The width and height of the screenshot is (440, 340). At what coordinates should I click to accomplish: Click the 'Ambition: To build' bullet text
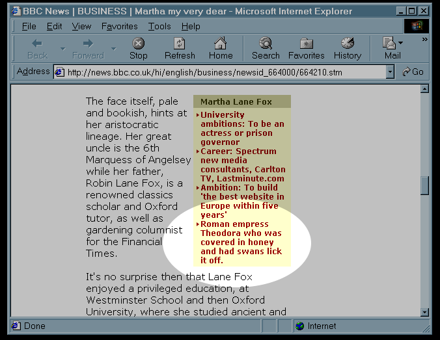[242, 202]
